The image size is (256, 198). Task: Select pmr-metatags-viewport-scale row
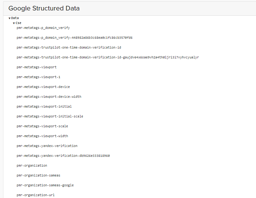tap(42, 126)
